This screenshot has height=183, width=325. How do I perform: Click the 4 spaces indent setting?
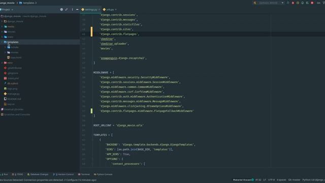point(281,180)
